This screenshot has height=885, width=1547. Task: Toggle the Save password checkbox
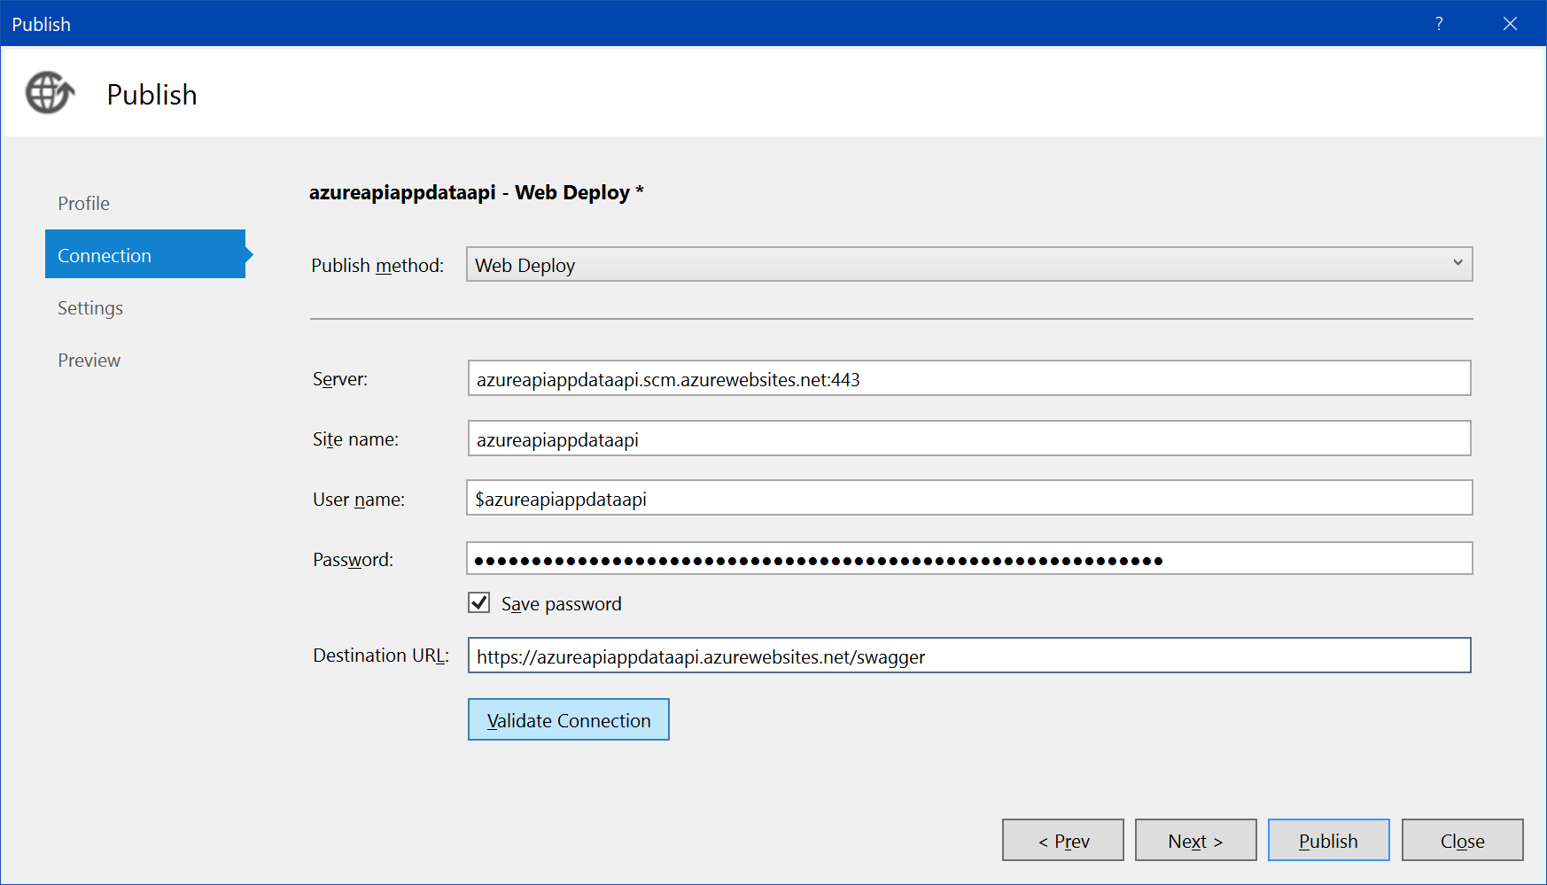click(x=479, y=603)
